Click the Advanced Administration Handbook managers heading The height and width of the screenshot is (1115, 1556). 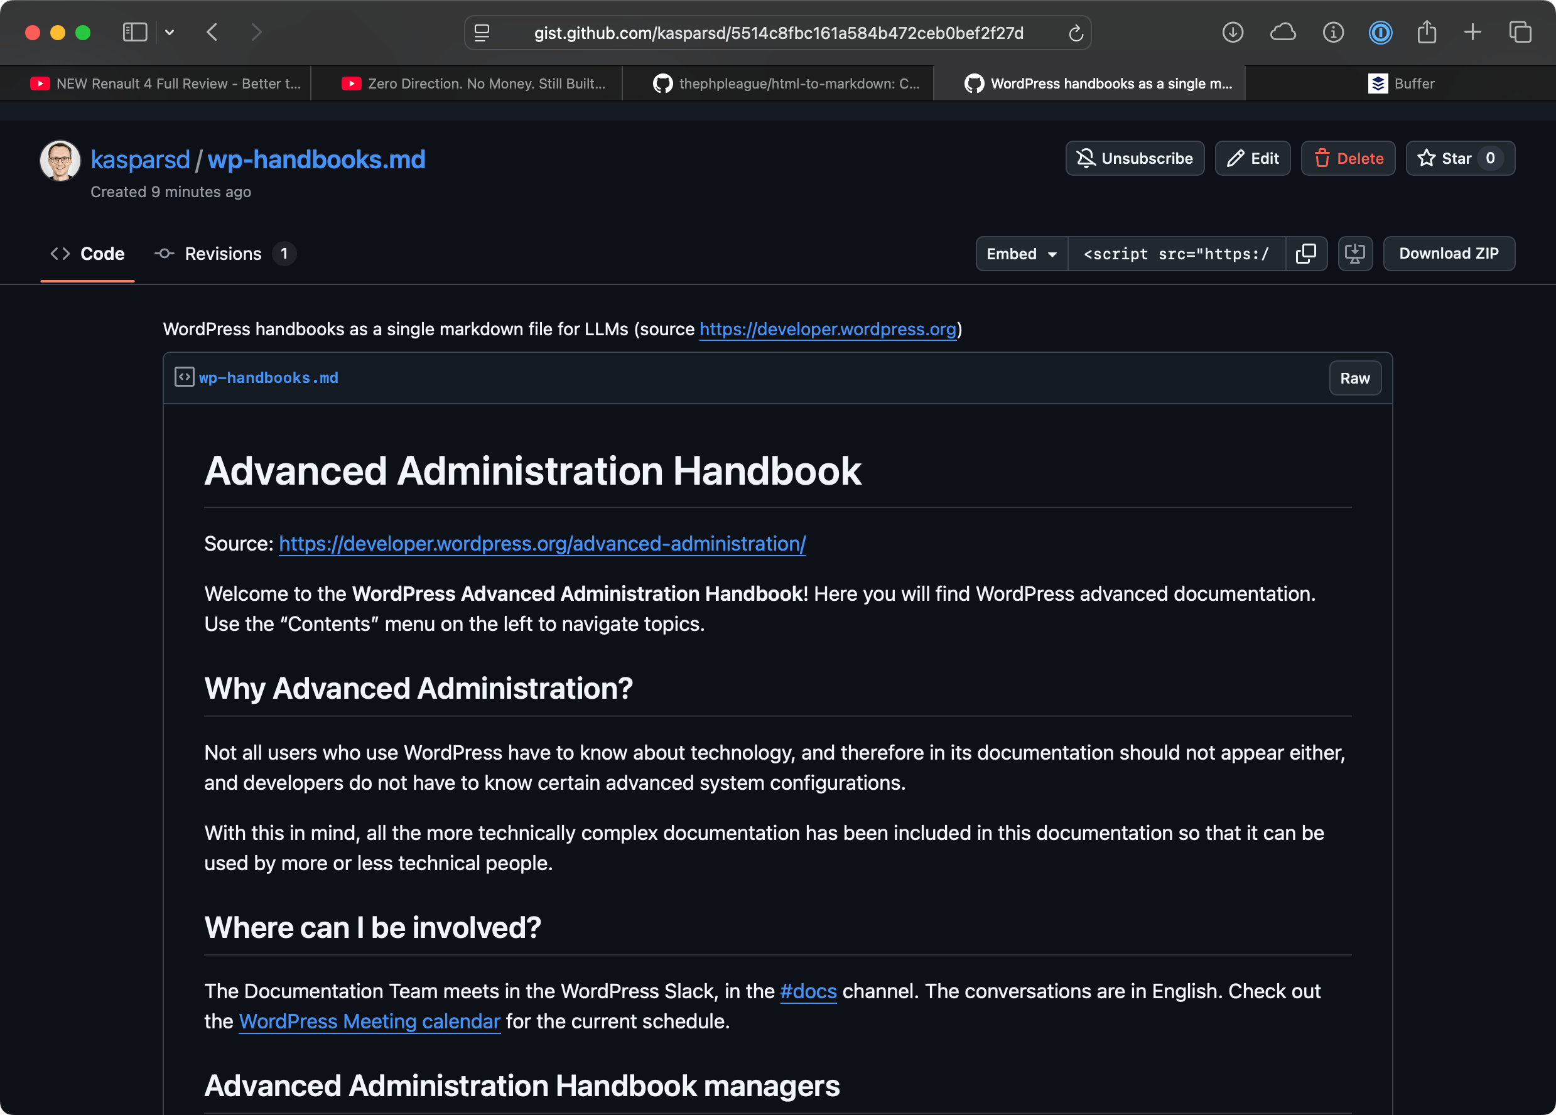(522, 1086)
